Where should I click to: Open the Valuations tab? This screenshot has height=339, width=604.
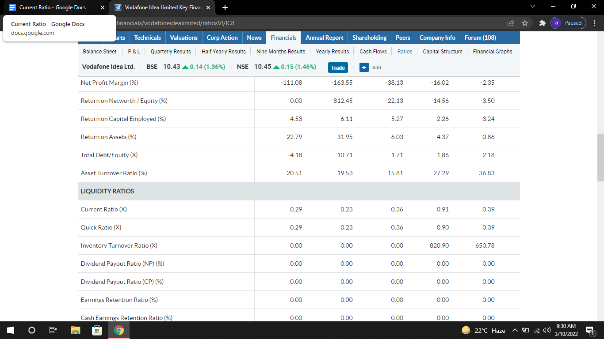click(184, 38)
